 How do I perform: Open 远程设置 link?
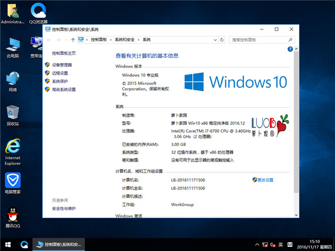point(60,73)
